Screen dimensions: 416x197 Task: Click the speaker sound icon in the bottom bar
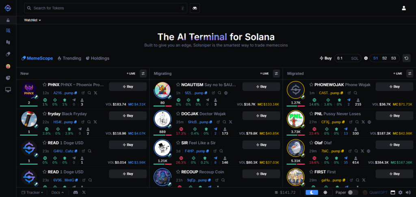(x=407, y=192)
